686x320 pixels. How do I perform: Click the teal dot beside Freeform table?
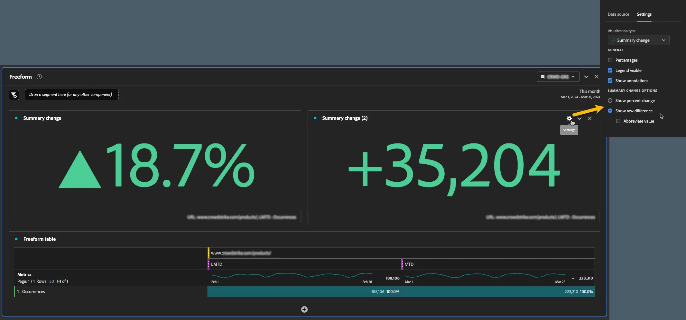point(16,239)
